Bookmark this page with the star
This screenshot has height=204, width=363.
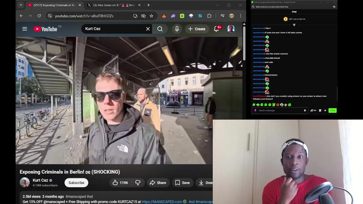coord(151,16)
